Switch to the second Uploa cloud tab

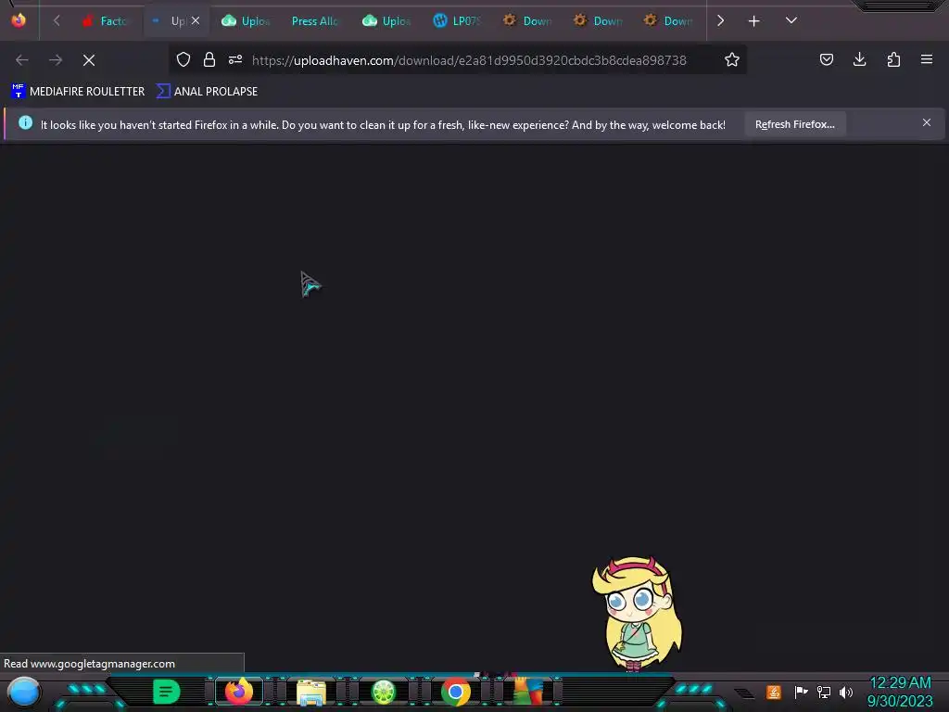tap(386, 21)
